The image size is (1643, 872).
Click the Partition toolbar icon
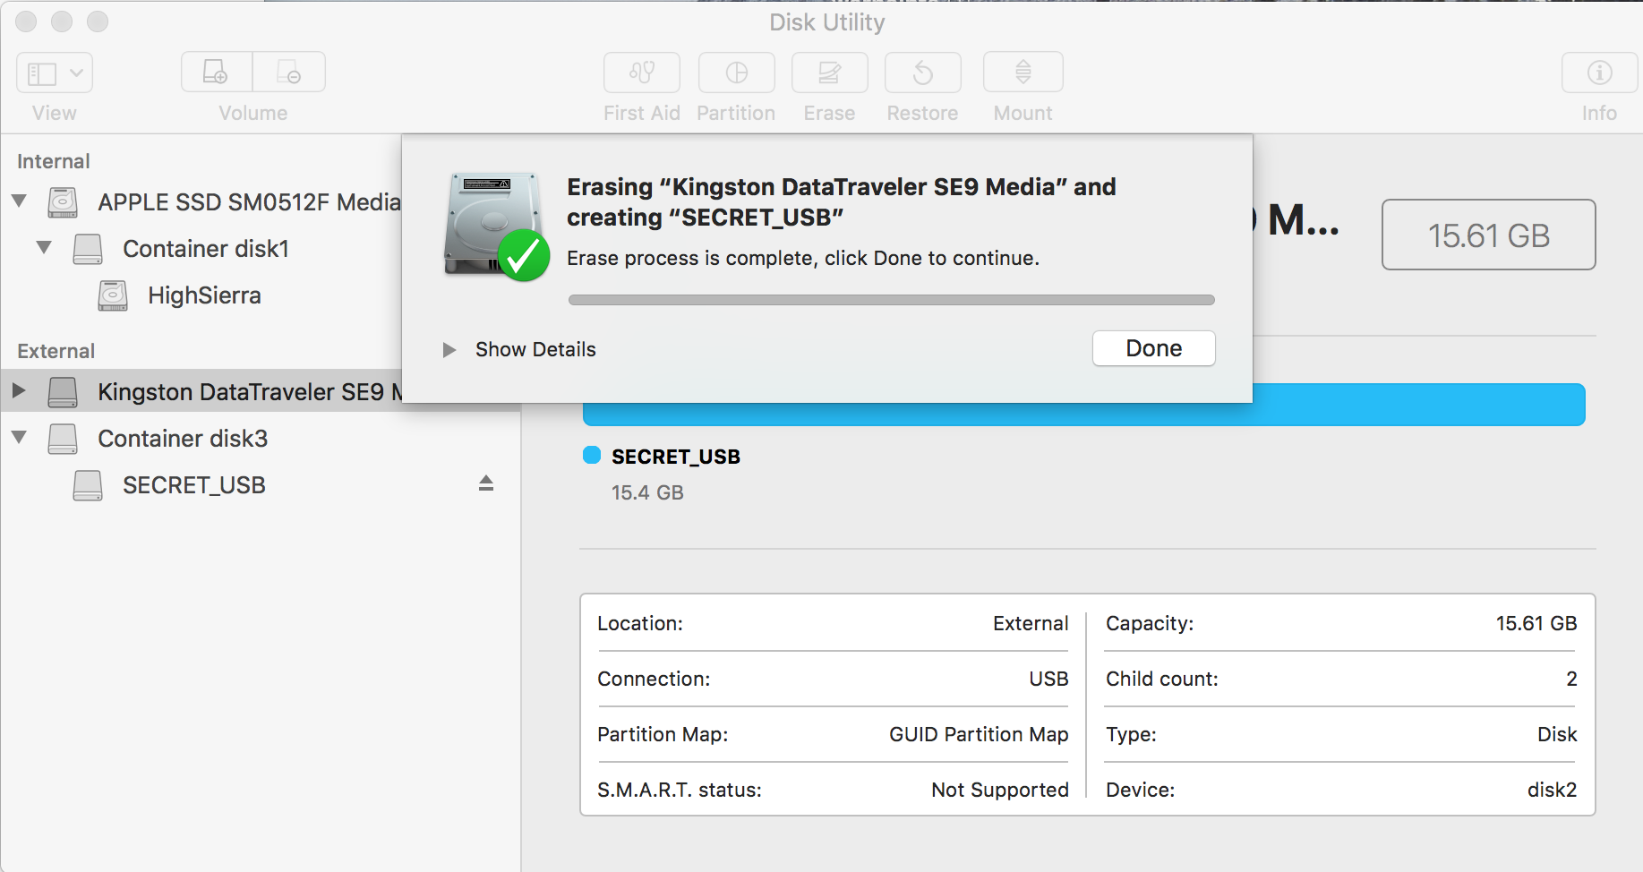coord(737,73)
